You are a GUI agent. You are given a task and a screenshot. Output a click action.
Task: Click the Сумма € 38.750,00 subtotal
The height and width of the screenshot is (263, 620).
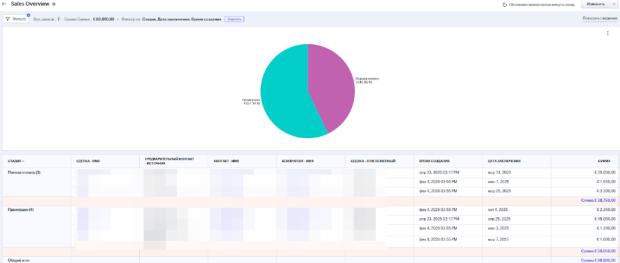coord(598,200)
